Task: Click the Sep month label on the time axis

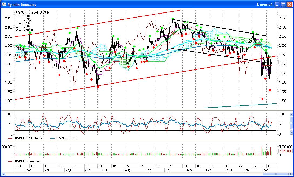Action: point(148,170)
